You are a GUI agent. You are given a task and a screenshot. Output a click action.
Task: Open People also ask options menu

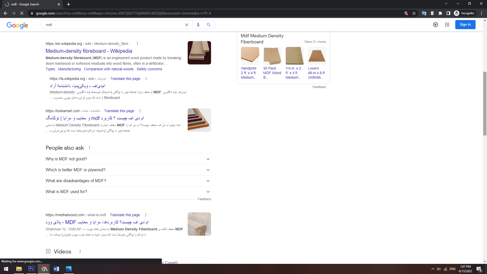click(x=90, y=148)
